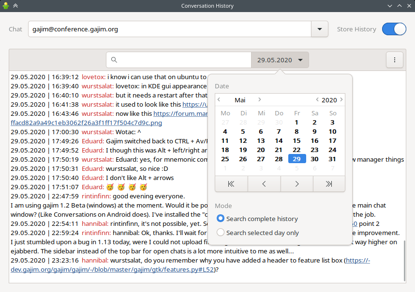The width and height of the screenshot is (415, 292).
Task: Open the three-dot options menu
Action: [394, 60]
